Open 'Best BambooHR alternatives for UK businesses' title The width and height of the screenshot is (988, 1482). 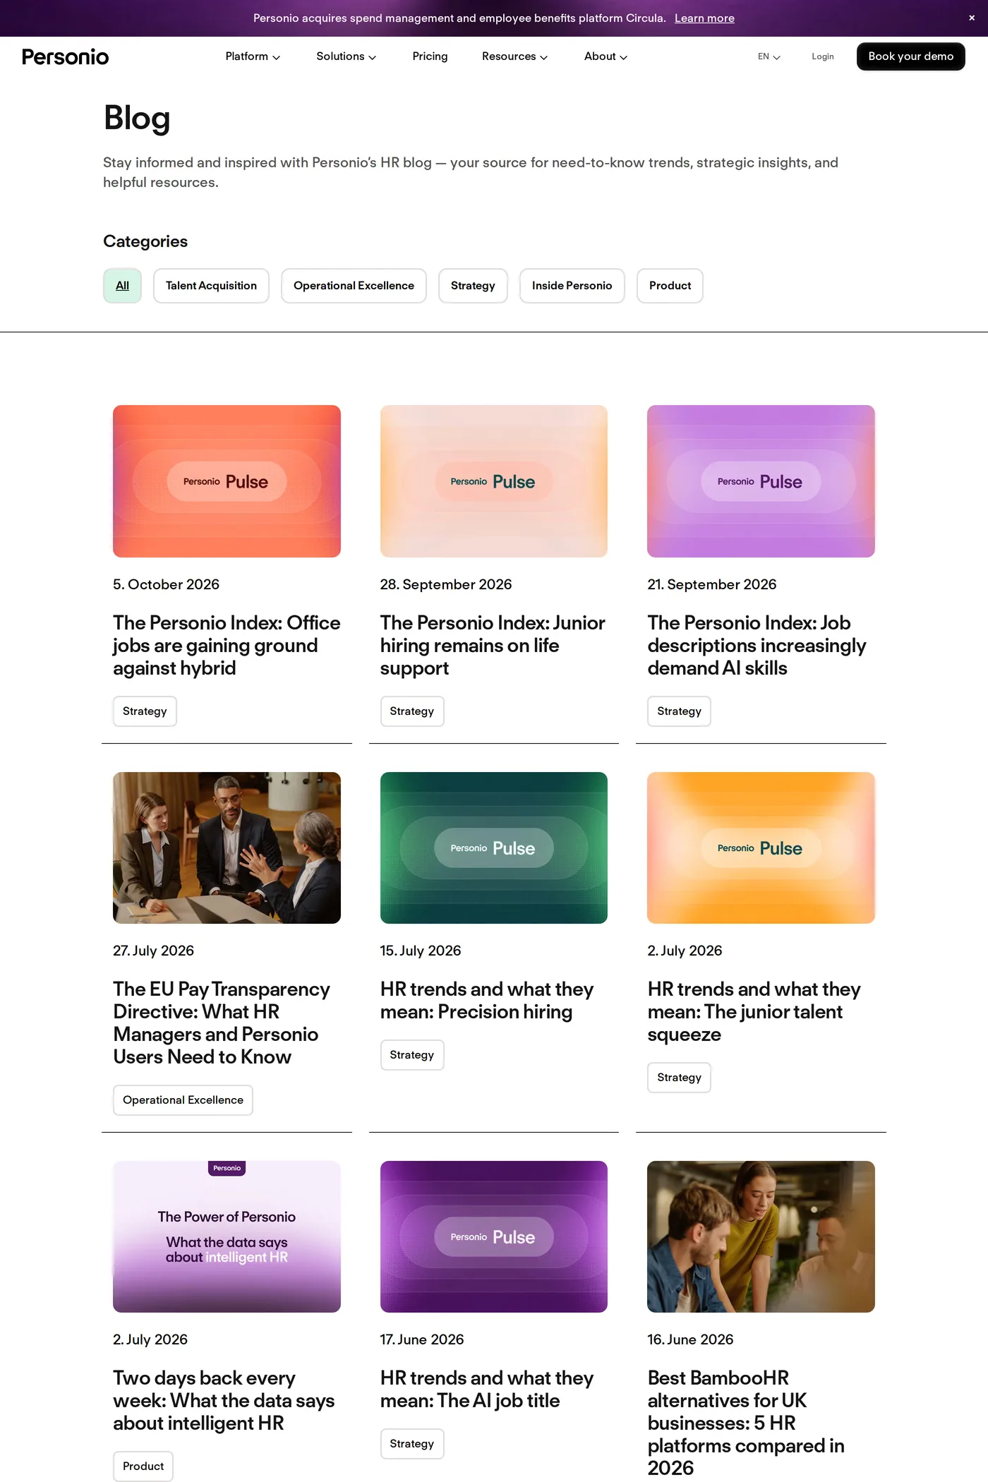746,1423
